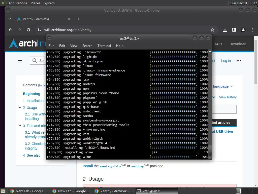258x194 pixels.
Task: Open the wiki more options ellipsis
Action: pos(239,61)
